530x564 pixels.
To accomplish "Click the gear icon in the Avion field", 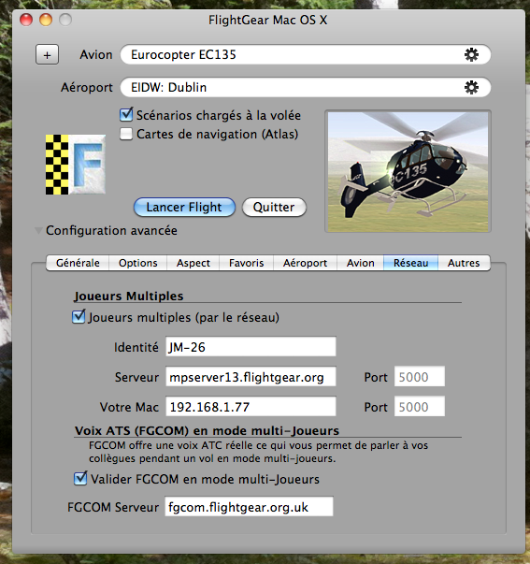I will point(471,54).
